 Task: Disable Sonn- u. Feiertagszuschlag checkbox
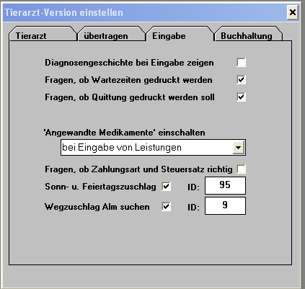tap(167, 186)
